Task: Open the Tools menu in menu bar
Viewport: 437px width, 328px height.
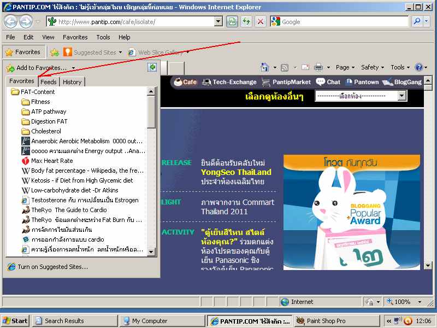Action: [103, 37]
